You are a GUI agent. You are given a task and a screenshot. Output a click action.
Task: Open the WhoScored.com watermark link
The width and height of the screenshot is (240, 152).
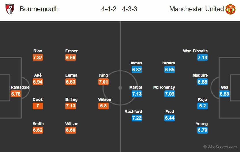[220, 147]
